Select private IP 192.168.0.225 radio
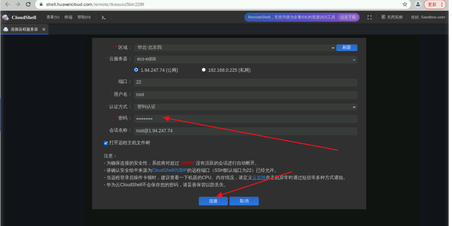The width and height of the screenshot is (452, 226). [203, 70]
